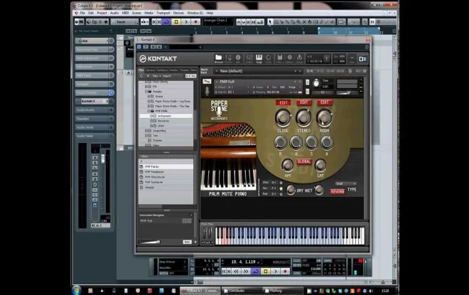Screen dimensions: 469x295
Task: Click the Kontakt Quick-load icon
Action: coord(269,58)
